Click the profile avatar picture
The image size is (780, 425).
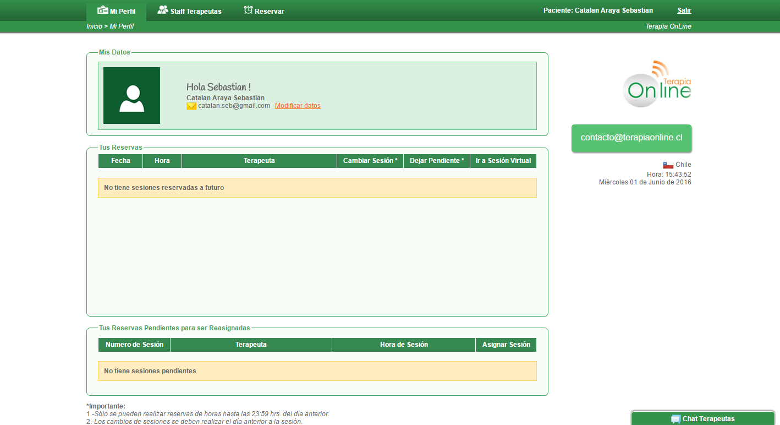click(131, 95)
